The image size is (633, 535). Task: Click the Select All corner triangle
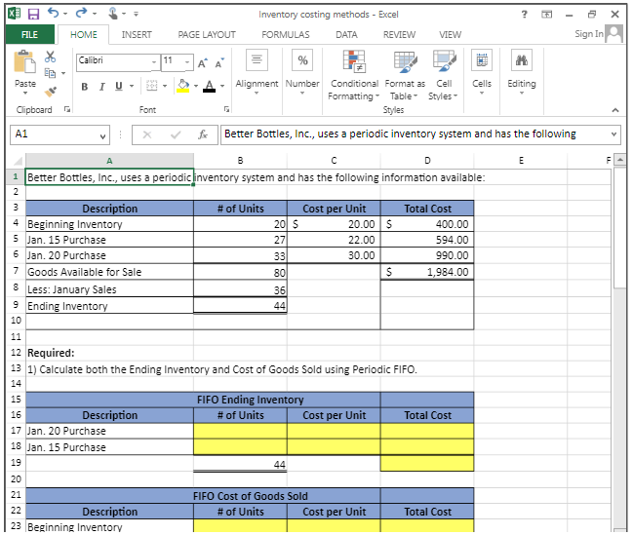(17, 161)
